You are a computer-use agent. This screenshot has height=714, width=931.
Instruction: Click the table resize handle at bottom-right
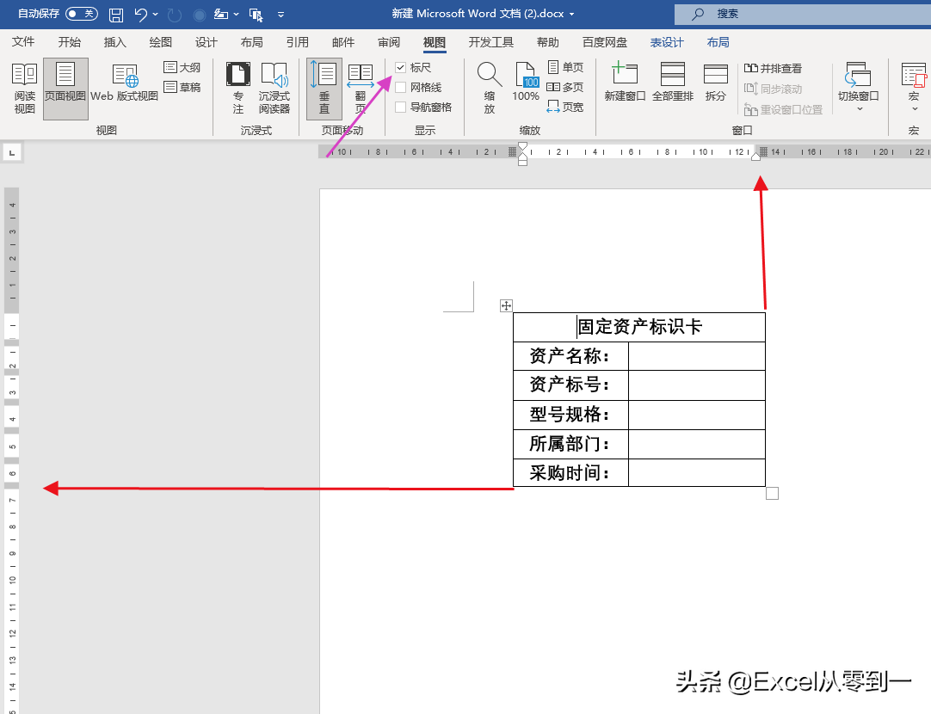click(772, 493)
